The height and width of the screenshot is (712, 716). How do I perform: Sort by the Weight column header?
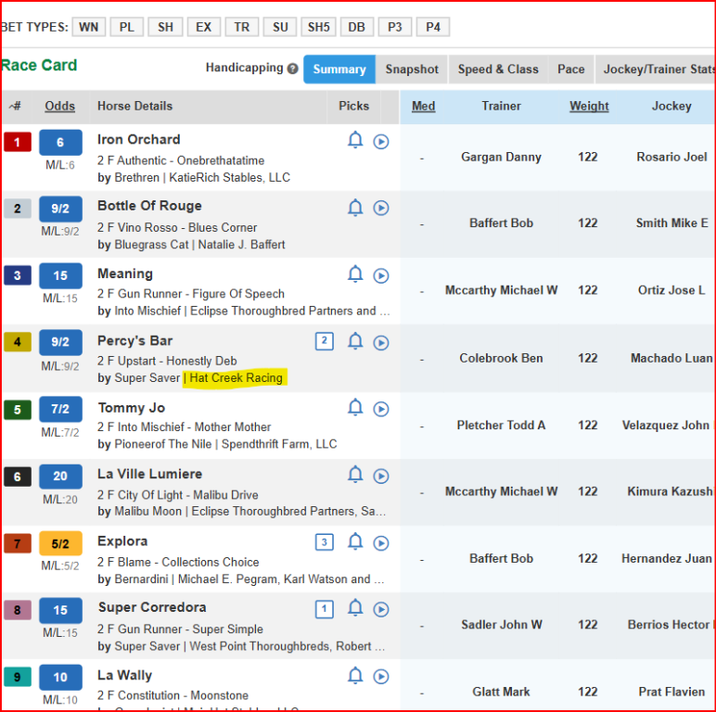tap(589, 107)
